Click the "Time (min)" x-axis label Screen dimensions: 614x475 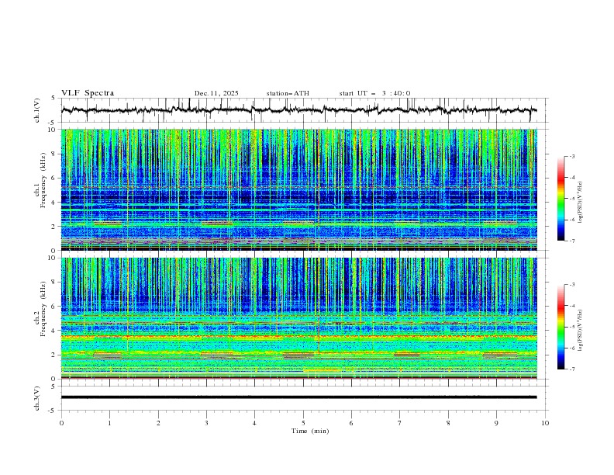coord(310,431)
